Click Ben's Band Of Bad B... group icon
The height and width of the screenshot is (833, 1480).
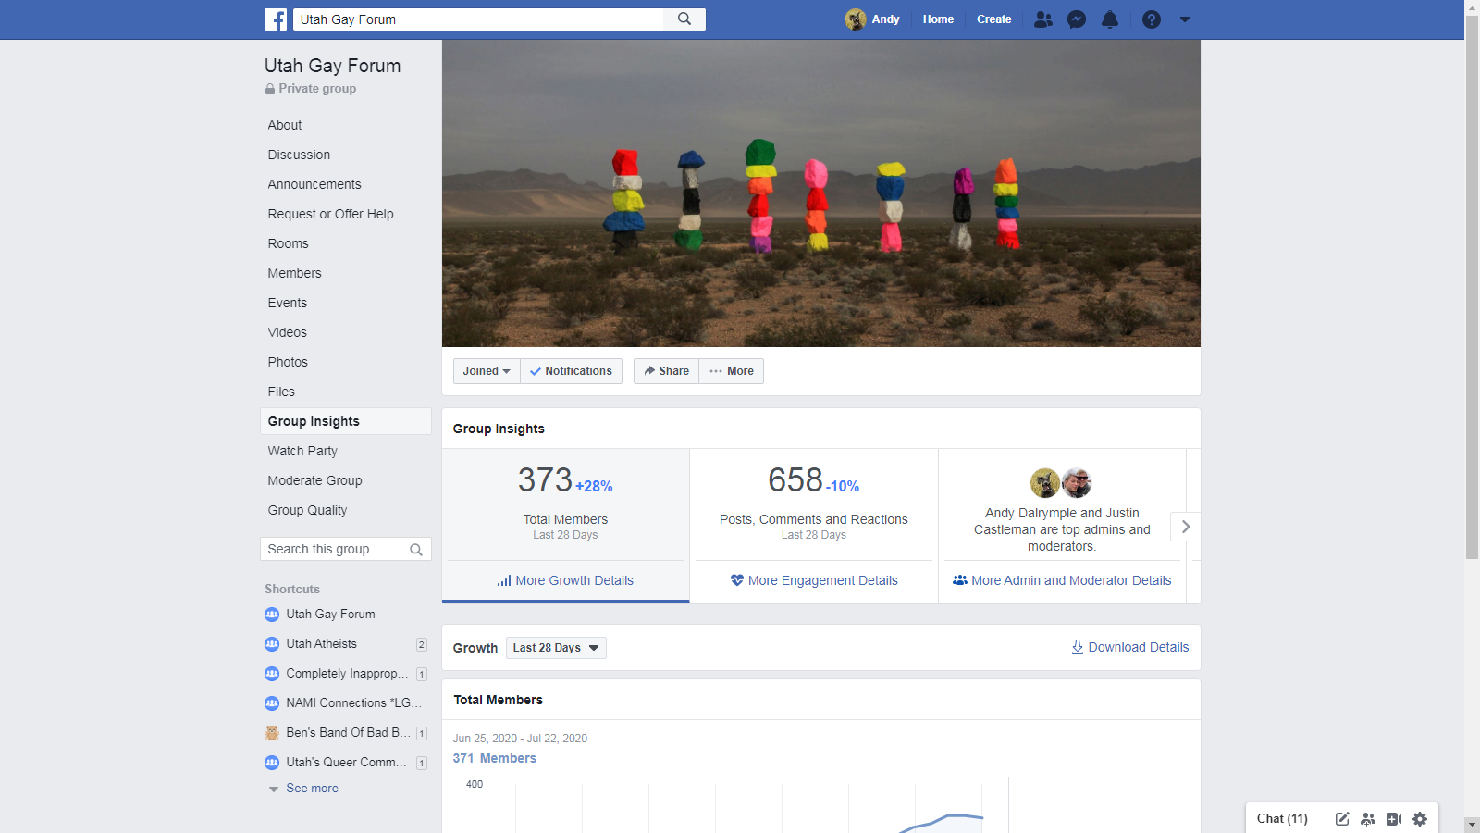tap(272, 733)
